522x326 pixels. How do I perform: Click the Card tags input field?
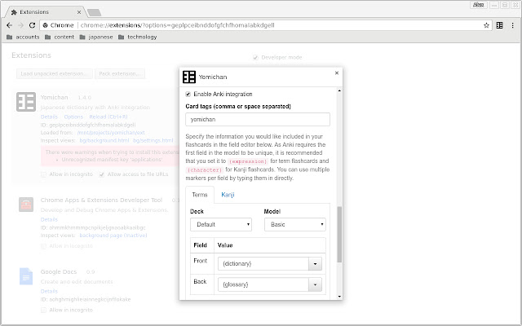pos(257,119)
